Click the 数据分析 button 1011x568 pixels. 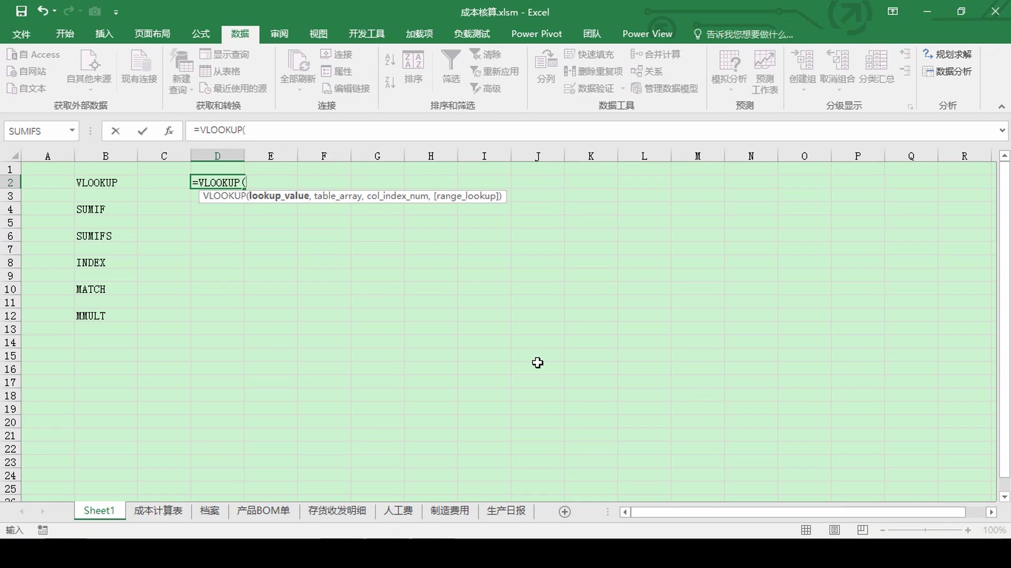click(x=947, y=72)
